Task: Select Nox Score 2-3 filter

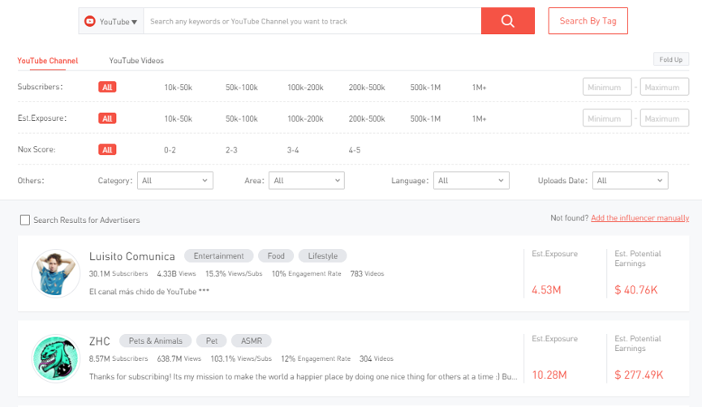Action: pos(231,150)
